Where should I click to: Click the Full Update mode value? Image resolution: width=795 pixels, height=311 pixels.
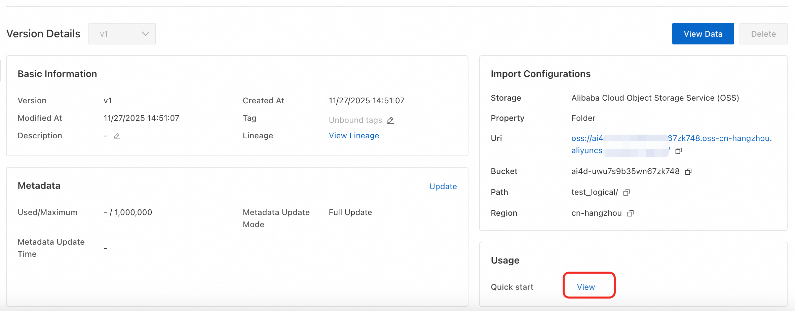(350, 212)
